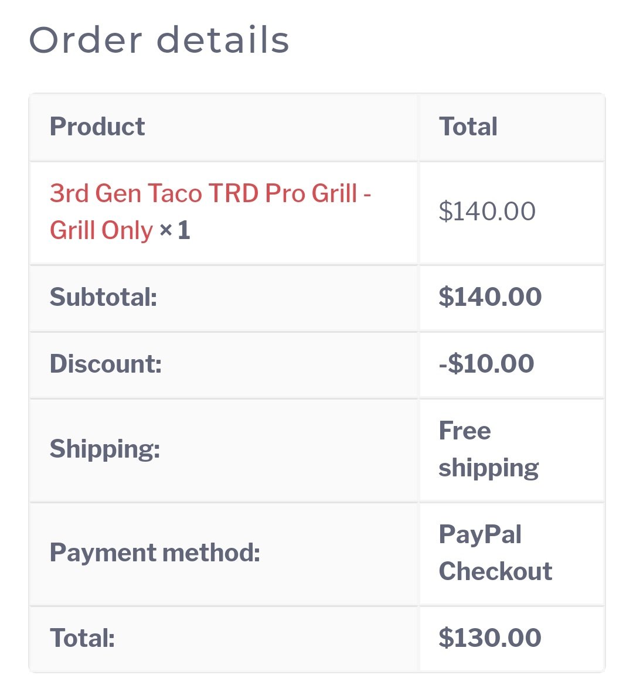Click the word Checkout in payment value
The image size is (633, 692).
coord(495,571)
